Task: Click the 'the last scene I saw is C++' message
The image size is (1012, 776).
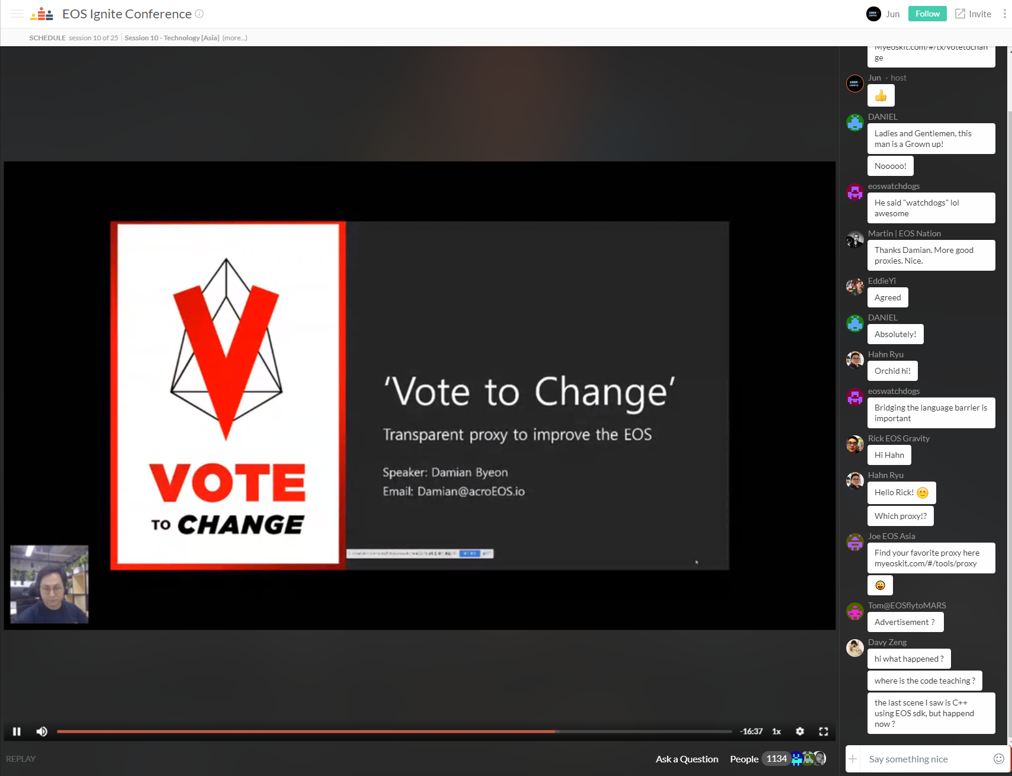Action: point(931,713)
